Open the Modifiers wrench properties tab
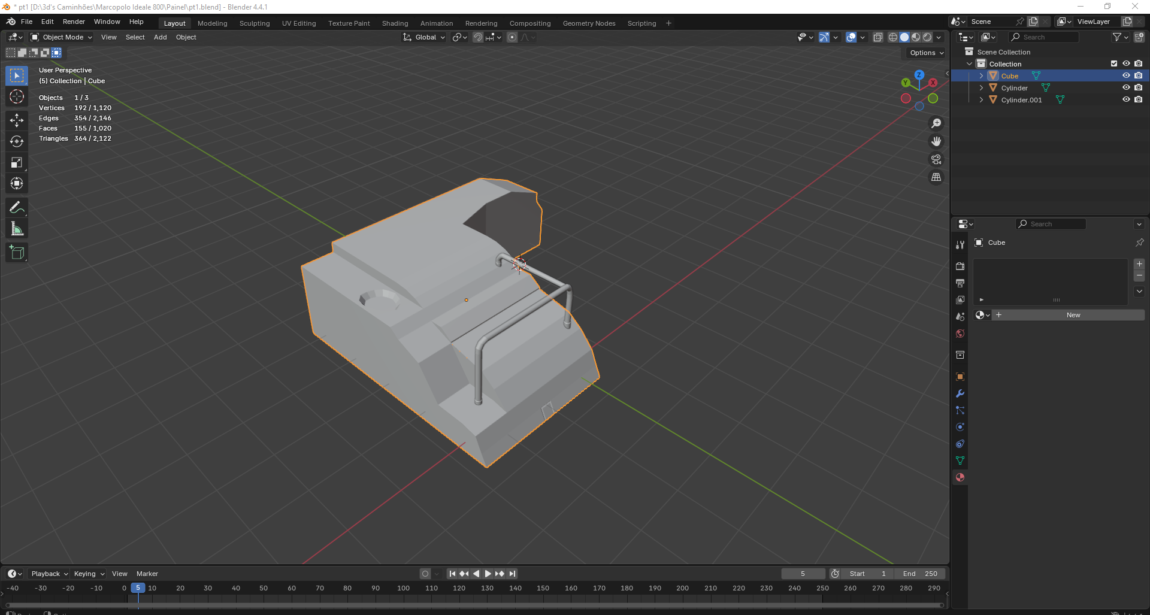 960,394
